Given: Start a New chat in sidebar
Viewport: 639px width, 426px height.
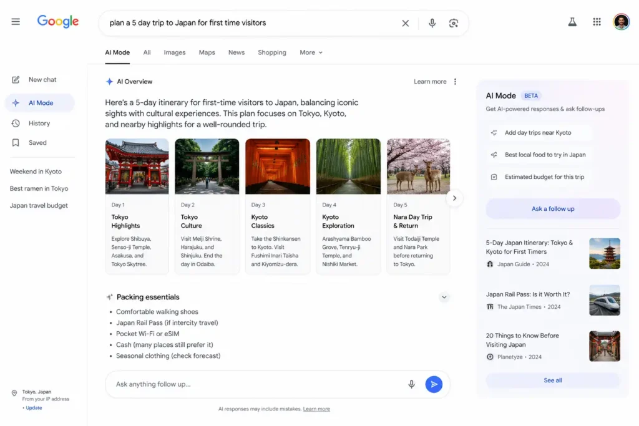Looking at the screenshot, I should pos(40,80).
